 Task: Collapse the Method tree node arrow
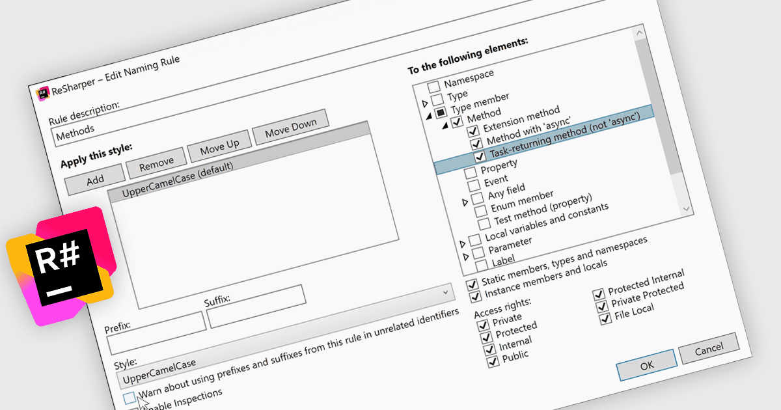pyautogui.click(x=445, y=125)
